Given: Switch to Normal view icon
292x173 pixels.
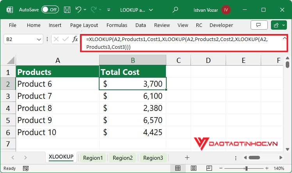Looking at the screenshot, I should tap(178, 168).
